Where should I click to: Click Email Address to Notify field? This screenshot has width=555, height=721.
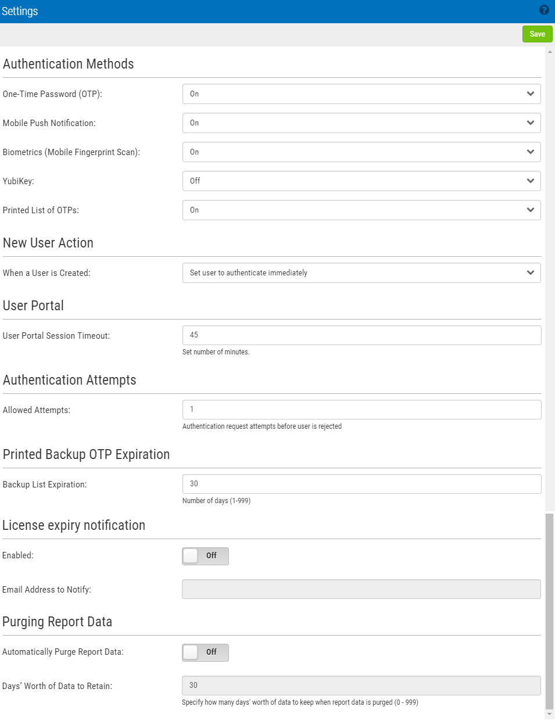coord(361,589)
